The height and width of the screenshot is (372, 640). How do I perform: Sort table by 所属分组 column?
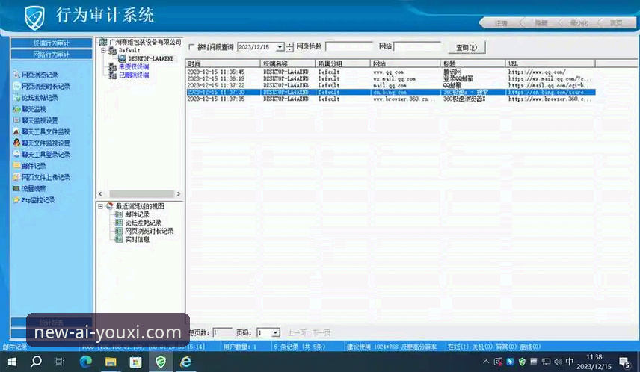tap(343, 63)
